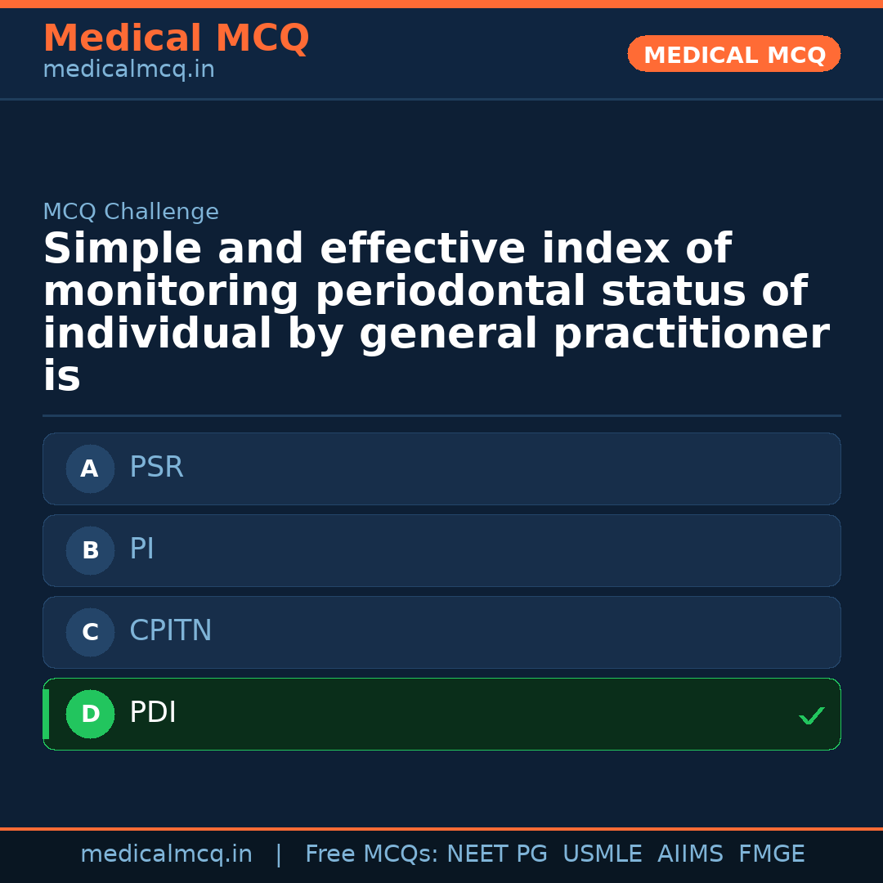The image size is (883, 883).
Task: Click the letter C circle badge
Action: coord(90,632)
